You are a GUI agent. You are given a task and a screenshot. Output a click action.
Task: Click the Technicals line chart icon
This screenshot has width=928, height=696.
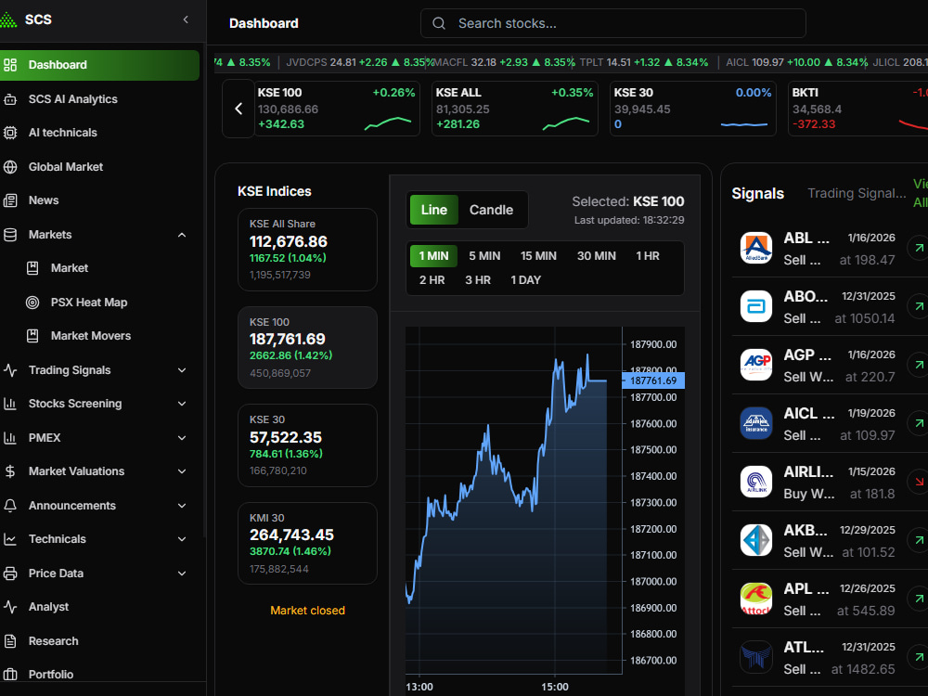[10, 539]
